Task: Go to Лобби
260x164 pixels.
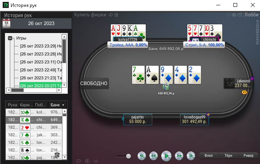Action: point(251,15)
